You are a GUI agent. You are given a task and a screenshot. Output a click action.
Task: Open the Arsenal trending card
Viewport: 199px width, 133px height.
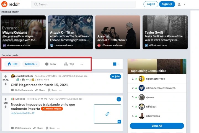pos(118,32)
